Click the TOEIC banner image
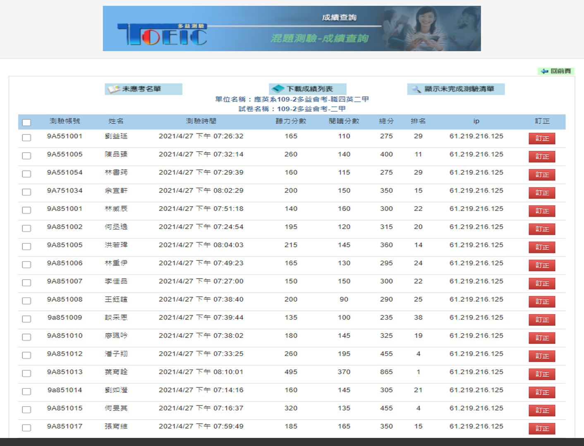 tap(292, 29)
